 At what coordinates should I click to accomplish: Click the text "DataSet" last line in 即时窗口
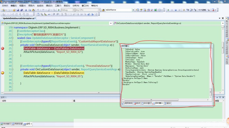pyautogui.click(x=126, y=84)
